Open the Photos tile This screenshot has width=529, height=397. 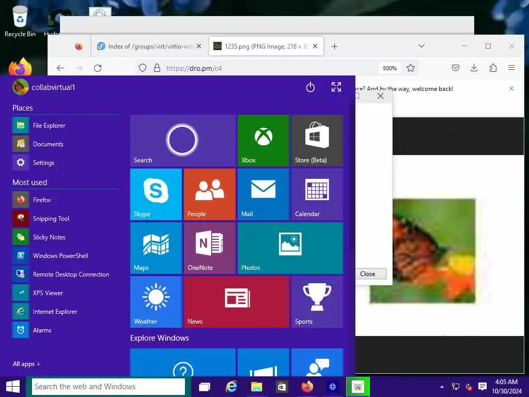[290, 248]
